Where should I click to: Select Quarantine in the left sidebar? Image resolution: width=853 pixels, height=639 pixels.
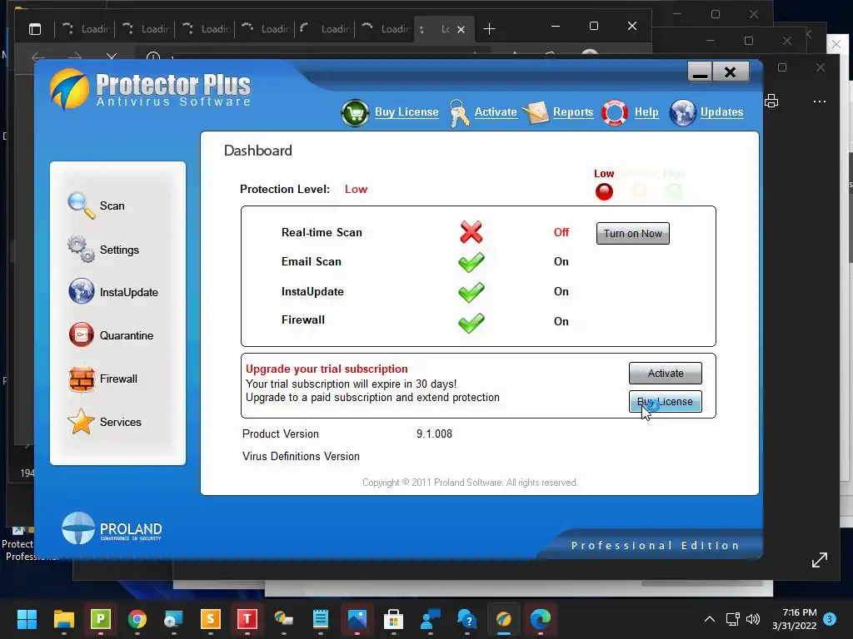(x=127, y=335)
